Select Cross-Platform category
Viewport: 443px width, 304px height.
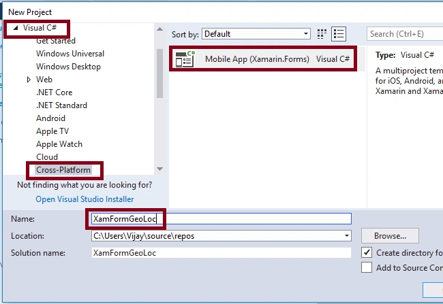click(x=63, y=170)
